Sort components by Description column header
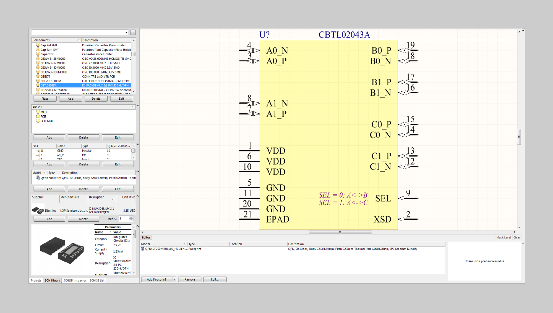Viewport: 553px width, 313px height. tap(106, 40)
